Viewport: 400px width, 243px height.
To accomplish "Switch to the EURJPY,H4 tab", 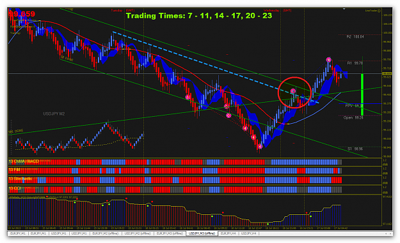I will pyautogui.click(x=228, y=233).
